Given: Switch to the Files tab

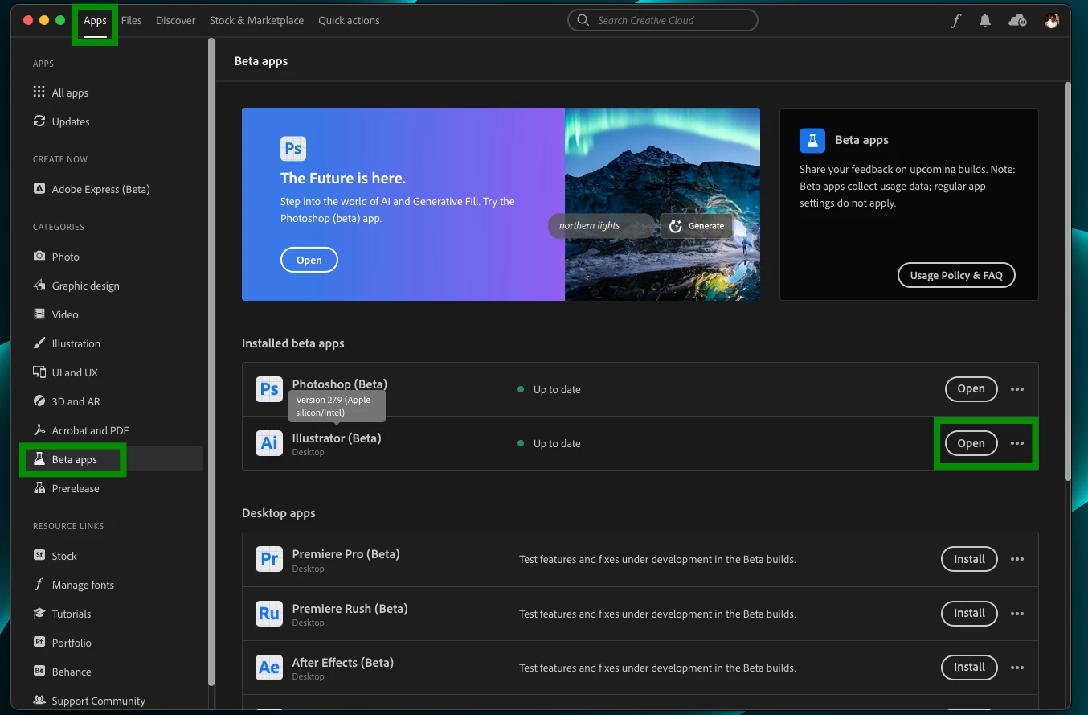Looking at the screenshot, I should tap(132, 21).
